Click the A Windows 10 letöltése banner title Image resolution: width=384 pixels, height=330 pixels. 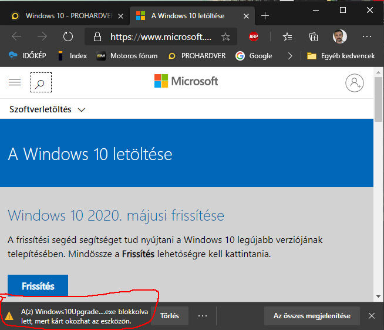tap(90, 154)
